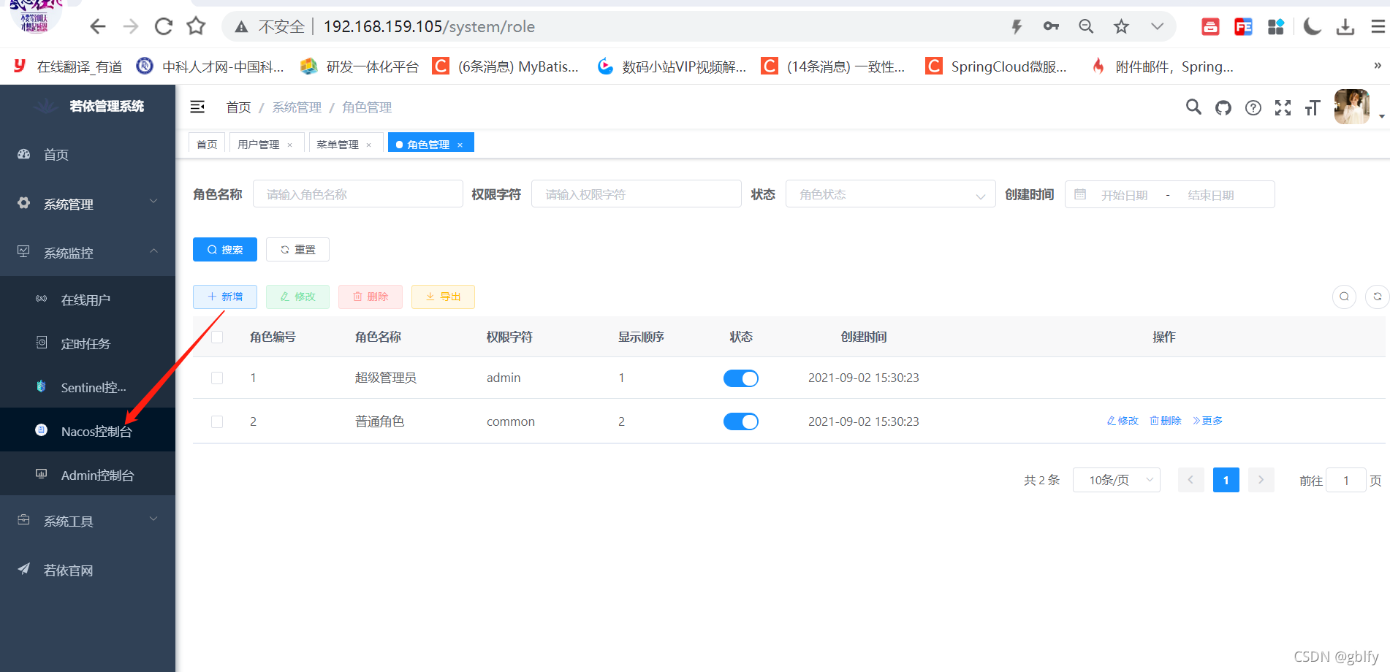Open the 10条/页 page size dropdown

pyautogui.click(x=1116, y=480)
